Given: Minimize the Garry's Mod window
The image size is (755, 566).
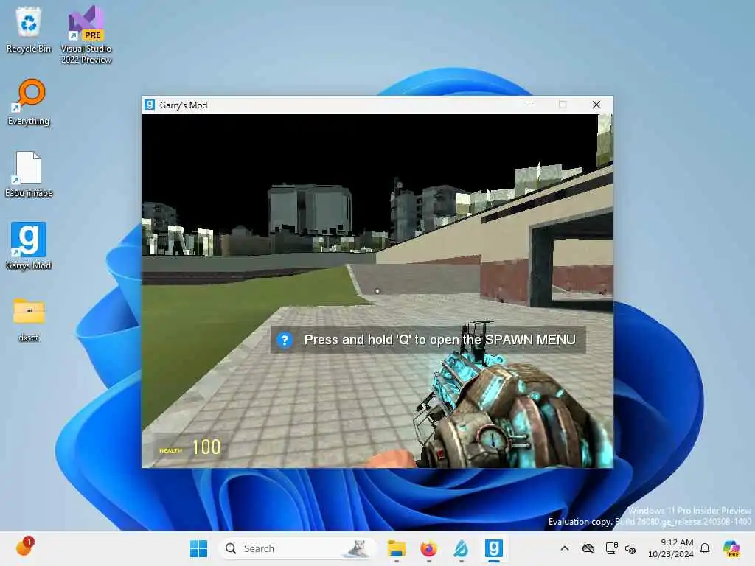Looking at the screenshot, I should 529,105.
